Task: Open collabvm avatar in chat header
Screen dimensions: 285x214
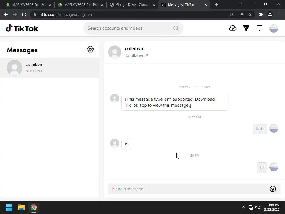Action: click(115, 52)
